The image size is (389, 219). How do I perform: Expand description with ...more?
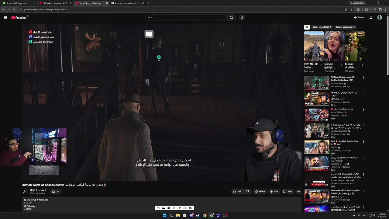tap(27, 209)
